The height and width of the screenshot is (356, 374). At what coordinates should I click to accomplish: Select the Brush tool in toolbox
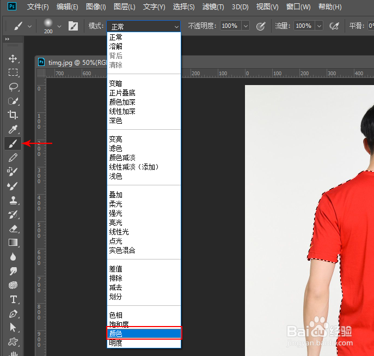(13, 143)
